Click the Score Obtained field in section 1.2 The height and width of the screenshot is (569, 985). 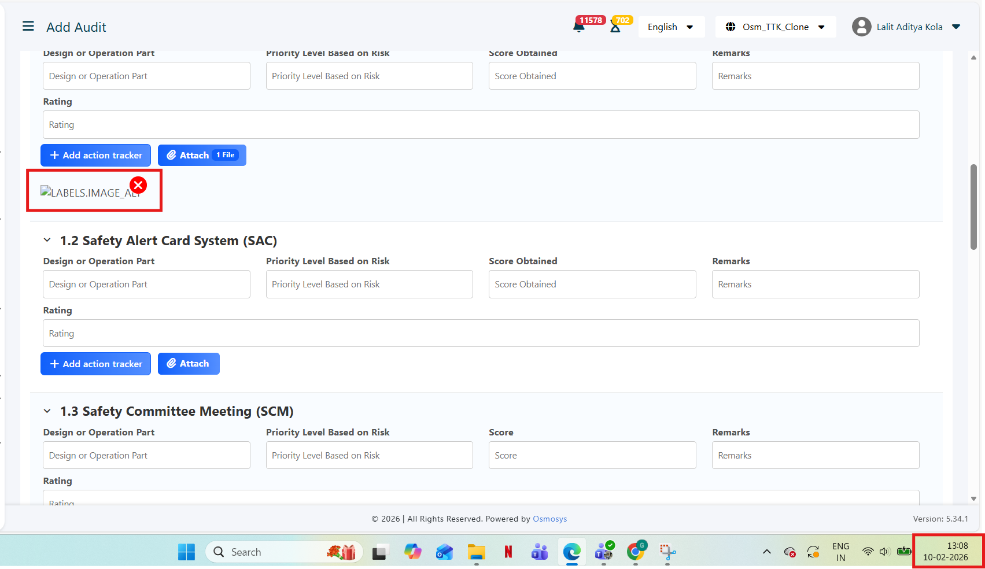click(x=592, y=284)
